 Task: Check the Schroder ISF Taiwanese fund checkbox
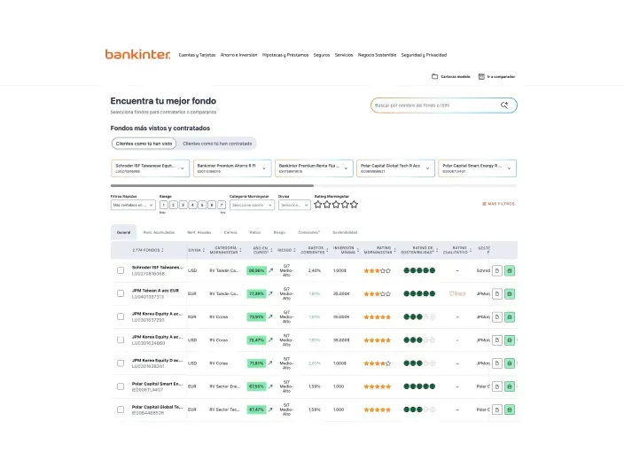pyautogui.click(x=121, y=270)
